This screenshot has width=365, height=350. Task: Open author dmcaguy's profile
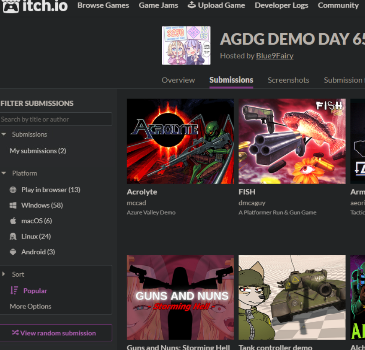(x=252, y=203)
